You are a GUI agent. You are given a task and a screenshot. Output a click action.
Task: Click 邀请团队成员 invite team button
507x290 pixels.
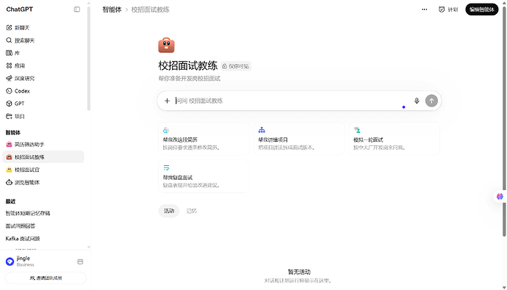coord(46,278)
